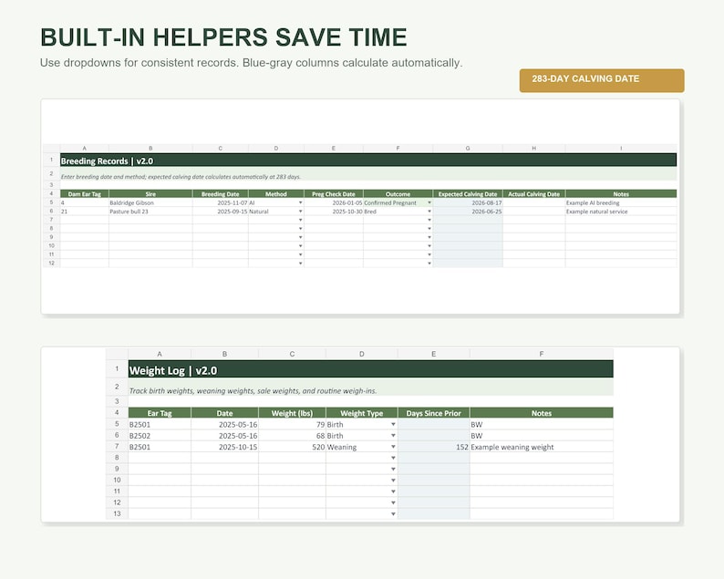
Task: Select the Ear Tag column header
Action: pyautogui.click(x=160, y=413)
